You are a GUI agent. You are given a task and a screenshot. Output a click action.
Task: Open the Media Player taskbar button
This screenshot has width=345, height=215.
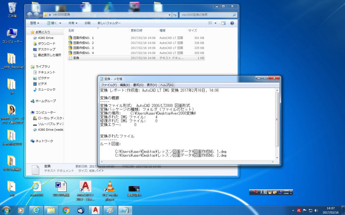(20, 211)
